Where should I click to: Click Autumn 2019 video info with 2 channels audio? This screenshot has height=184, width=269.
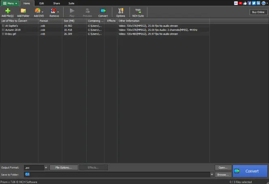click(x=158, y=30)
